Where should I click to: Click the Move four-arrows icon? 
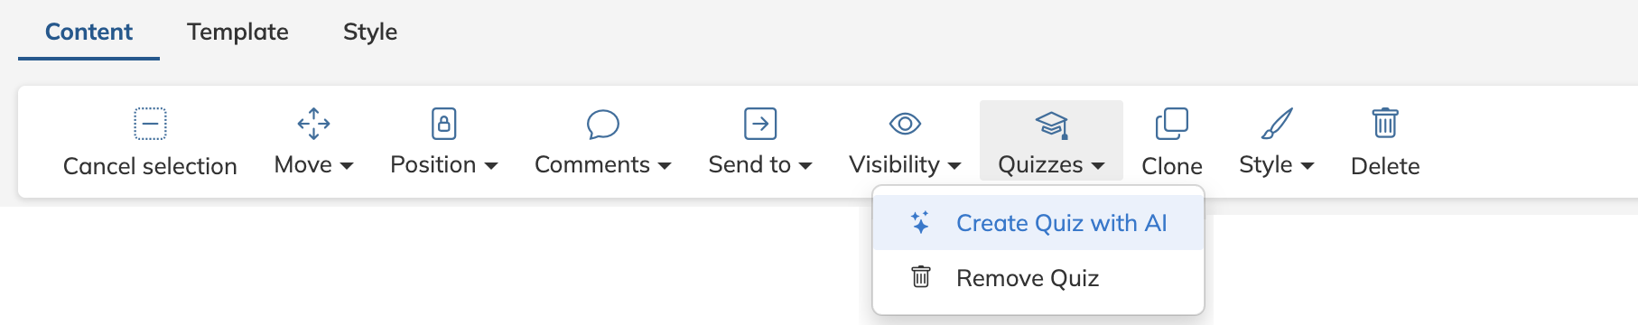(x=313, y=124)
